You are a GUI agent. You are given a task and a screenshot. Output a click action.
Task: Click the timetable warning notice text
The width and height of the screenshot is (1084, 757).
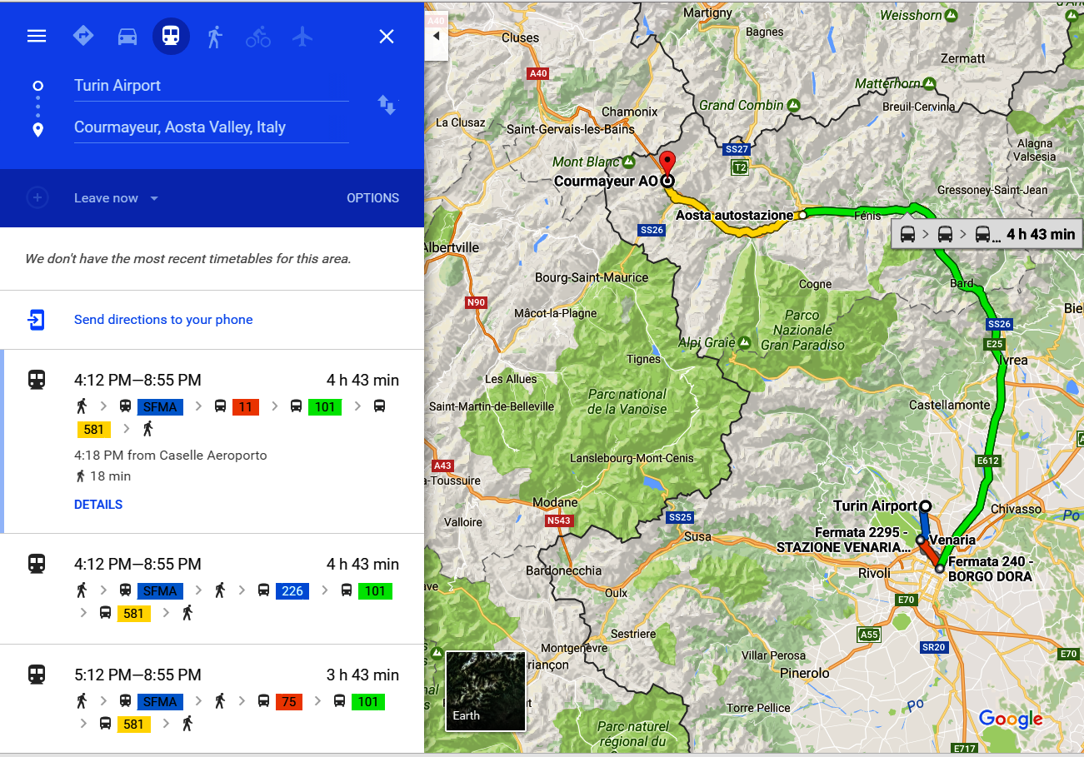tap(187, 259)
